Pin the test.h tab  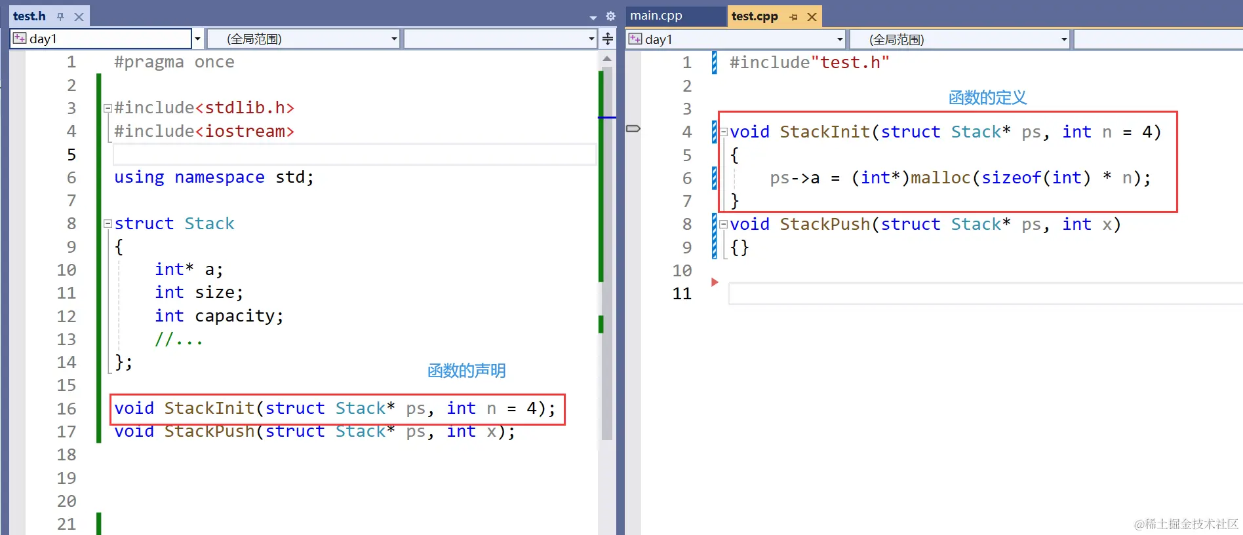click(x=60, y=17)
